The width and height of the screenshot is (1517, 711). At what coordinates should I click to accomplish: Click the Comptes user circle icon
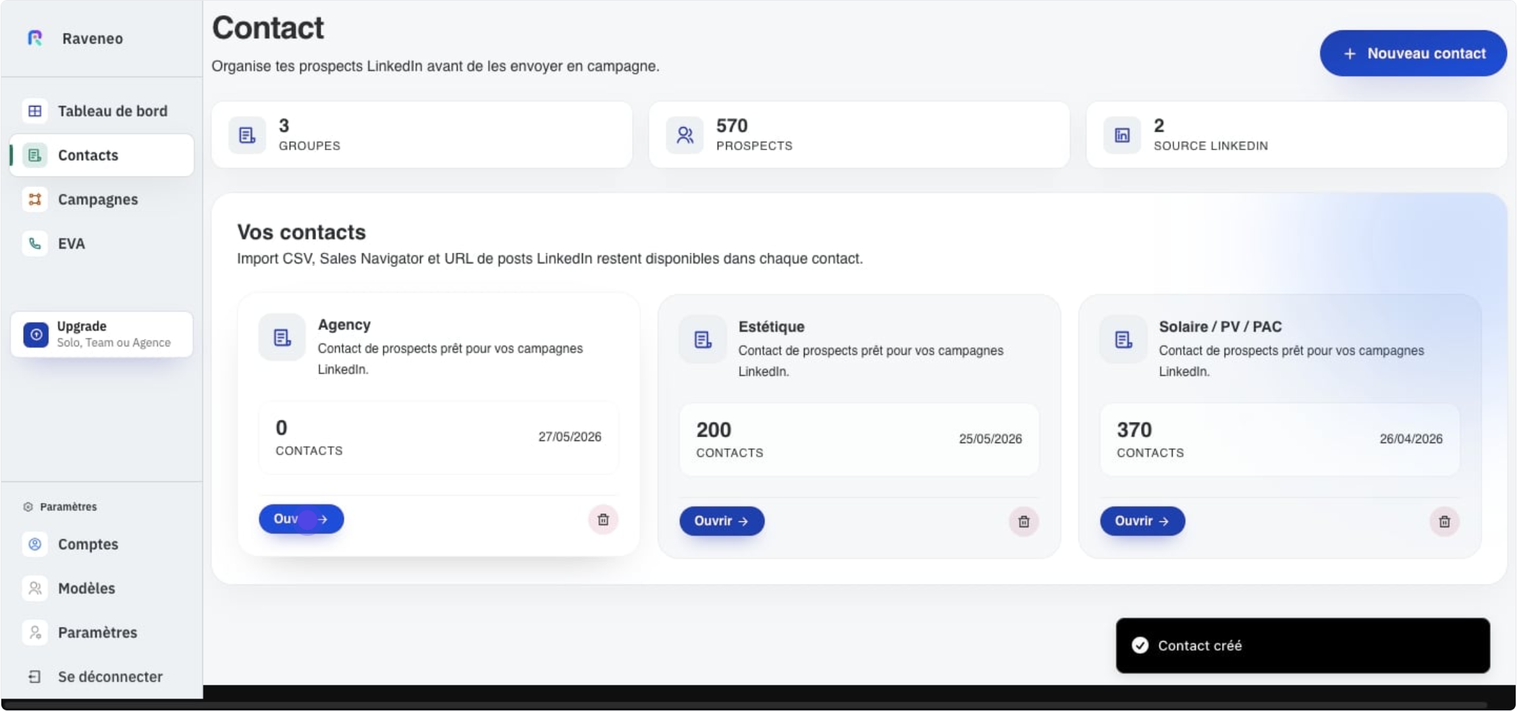pyautogui.click(x=35, y=544)
